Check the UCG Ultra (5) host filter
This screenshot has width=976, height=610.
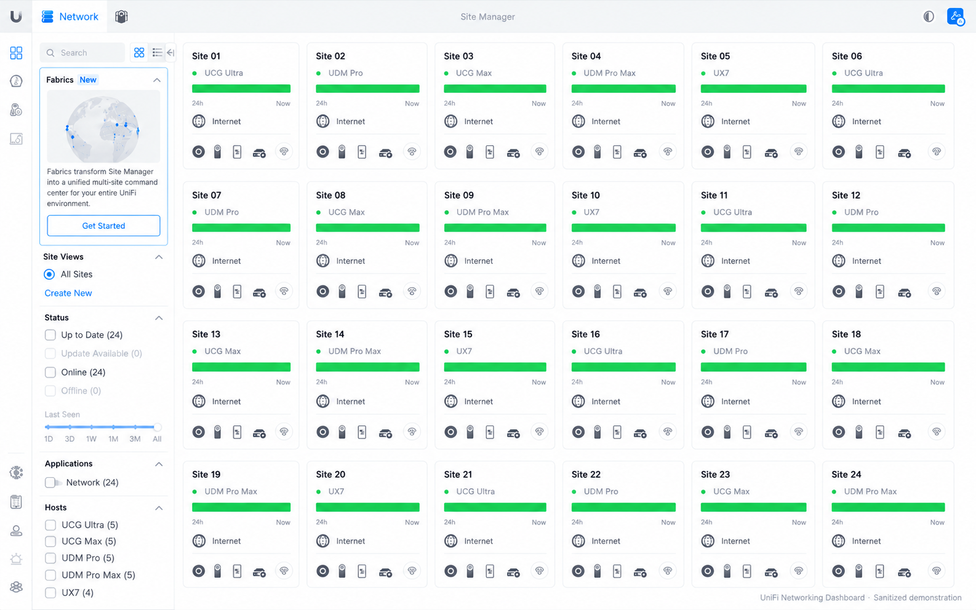pos(50,525)
